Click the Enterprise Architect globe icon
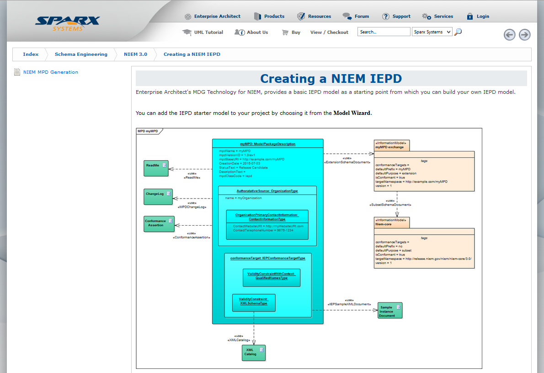The image size is (544, 373). tap(188, 16)
